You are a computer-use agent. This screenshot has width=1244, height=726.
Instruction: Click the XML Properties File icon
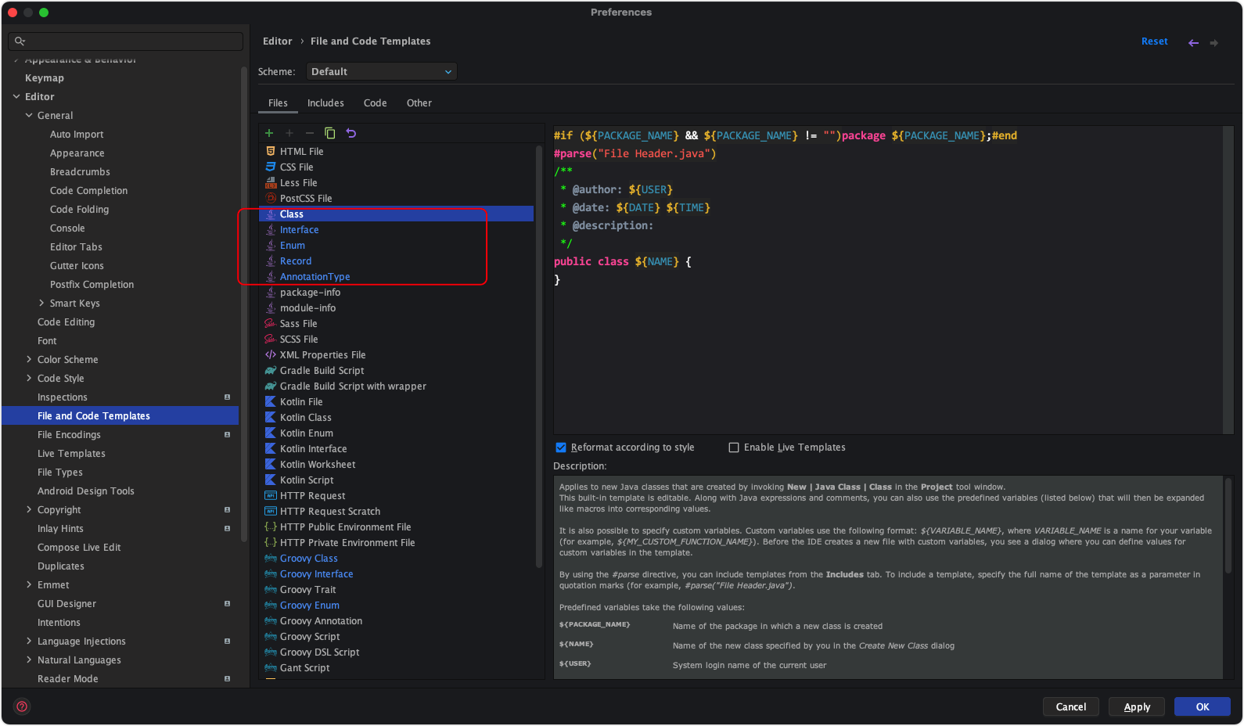click(x=271, y=354)
